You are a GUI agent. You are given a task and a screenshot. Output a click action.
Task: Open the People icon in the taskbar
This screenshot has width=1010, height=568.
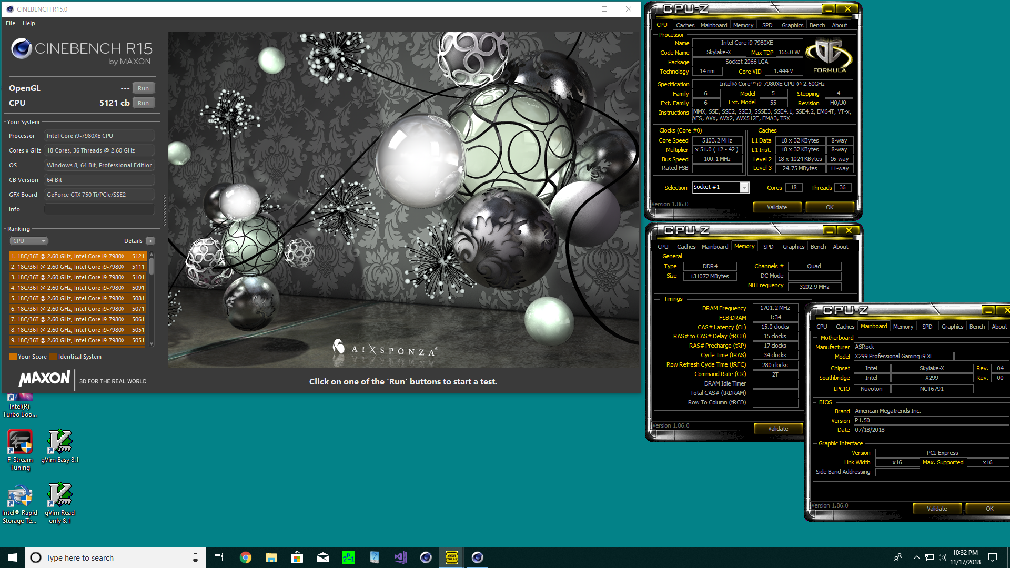point(897,557)
